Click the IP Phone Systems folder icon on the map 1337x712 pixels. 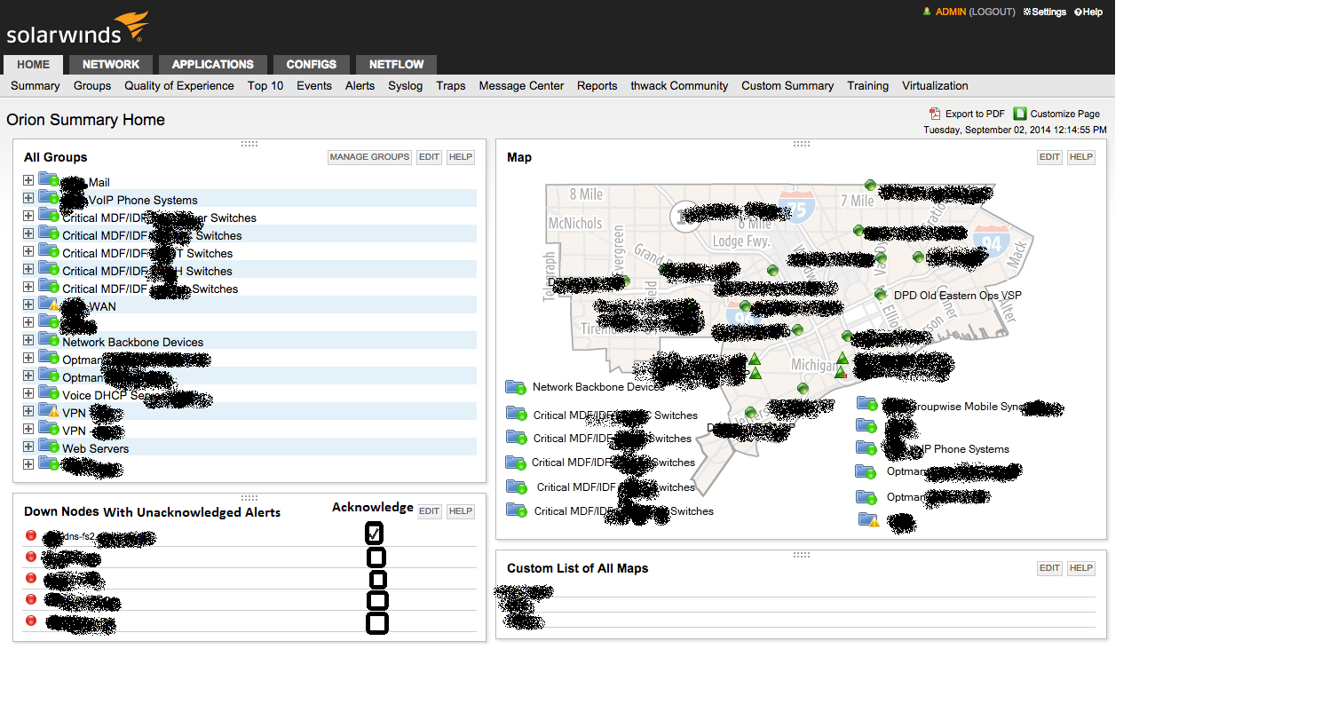[x=866, y=448]
